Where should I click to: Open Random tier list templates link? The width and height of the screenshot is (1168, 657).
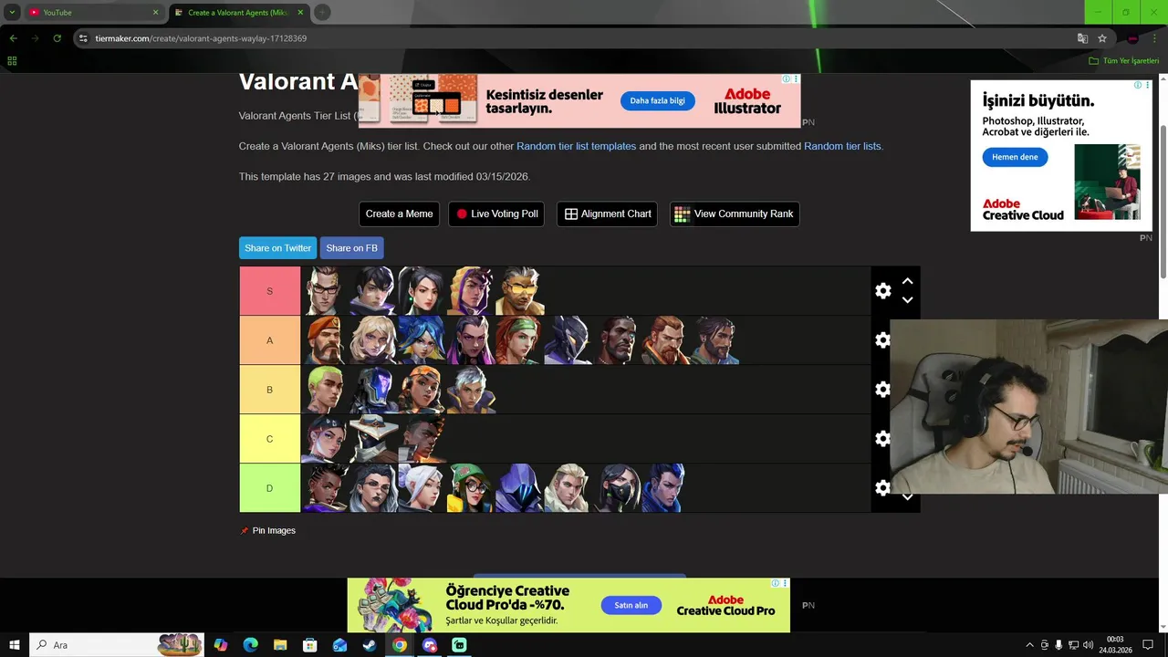[576, 146]
